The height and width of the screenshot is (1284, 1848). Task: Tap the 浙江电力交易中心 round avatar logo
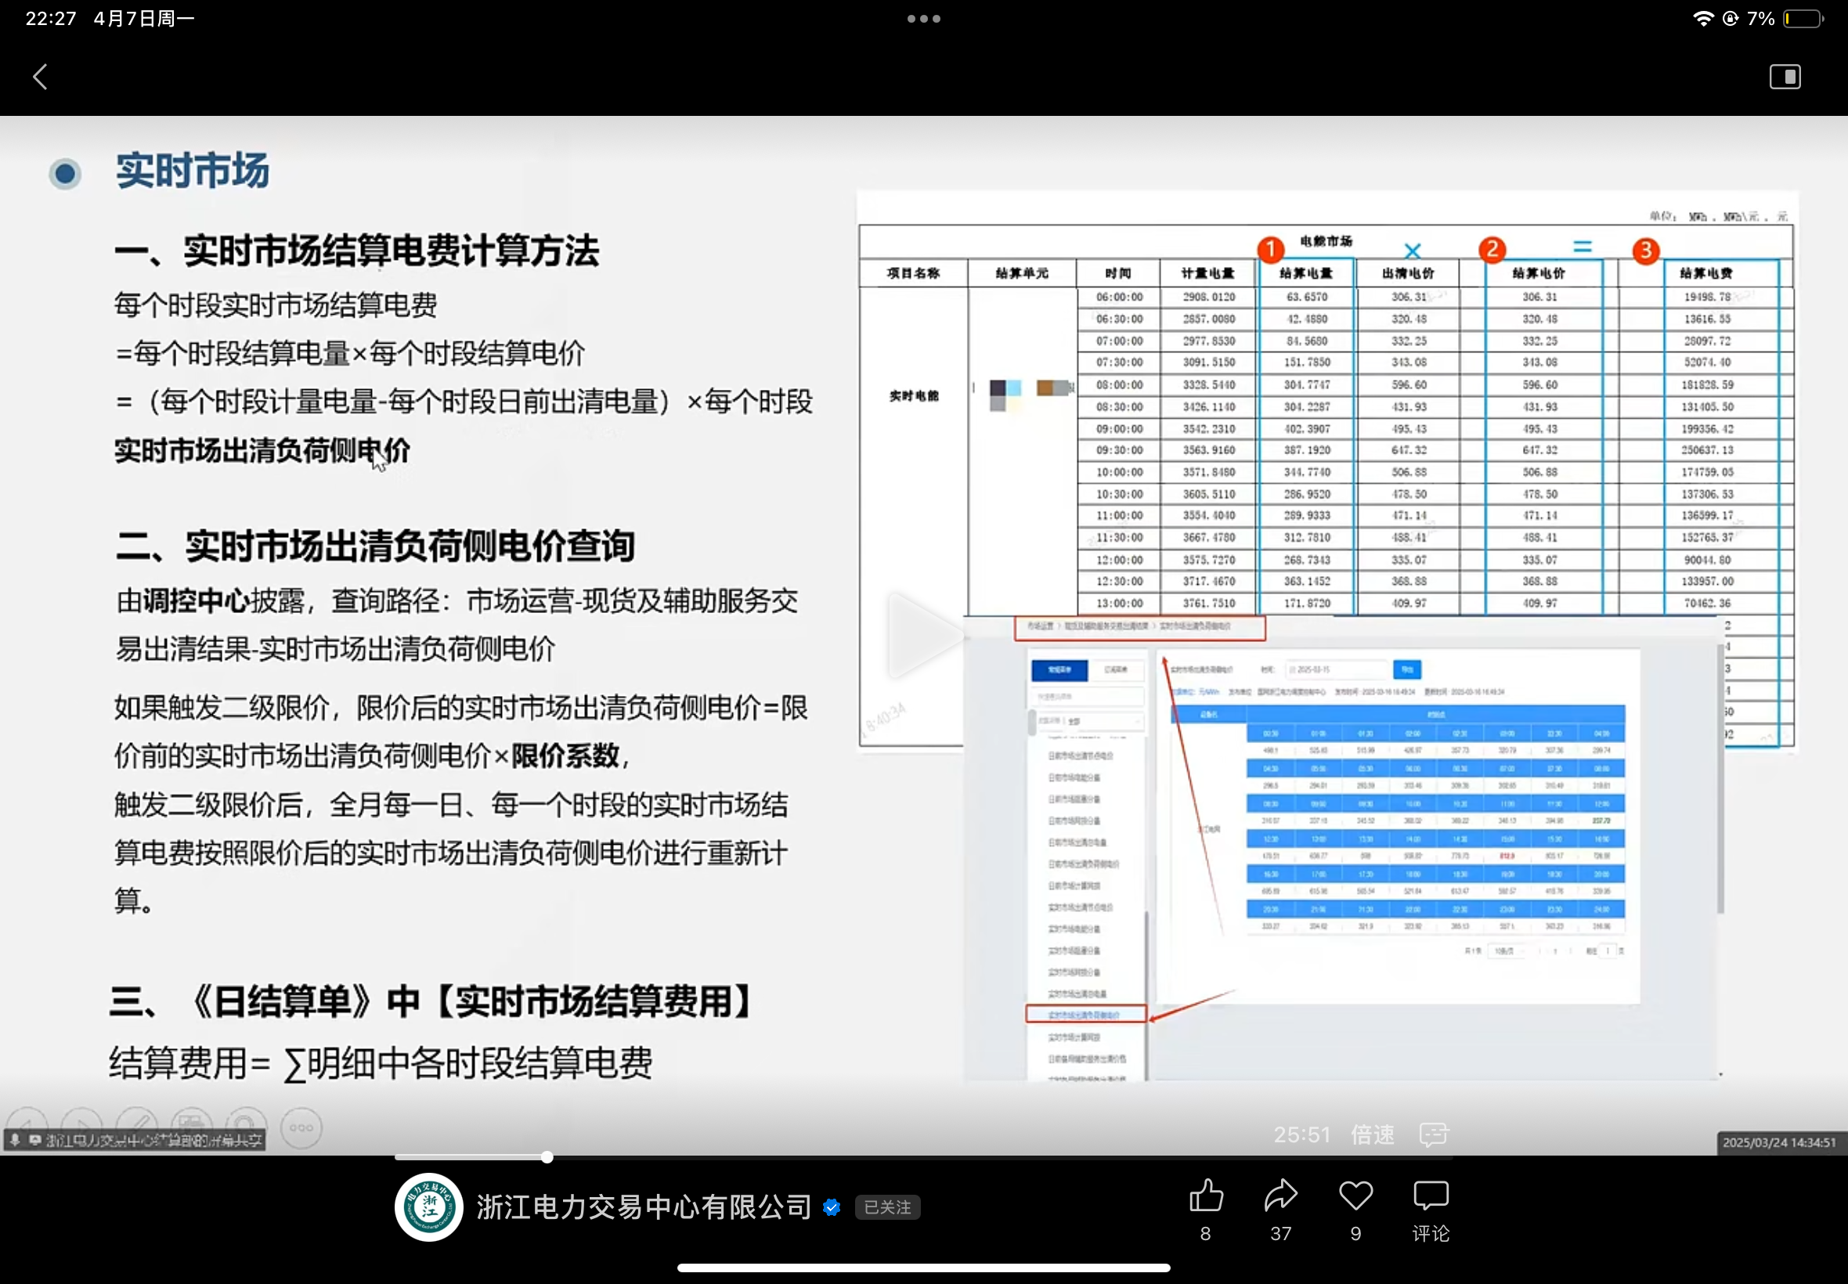click(429, 1206)
